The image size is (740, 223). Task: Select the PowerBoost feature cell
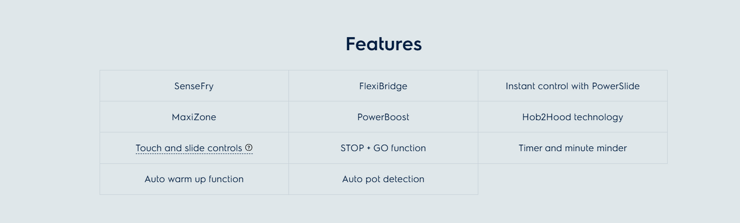(x=383, y=117)
